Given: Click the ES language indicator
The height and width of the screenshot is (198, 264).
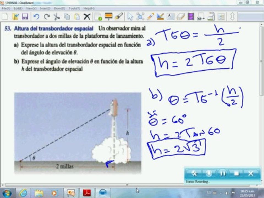Looking at the screenshot, I should 209,193.
